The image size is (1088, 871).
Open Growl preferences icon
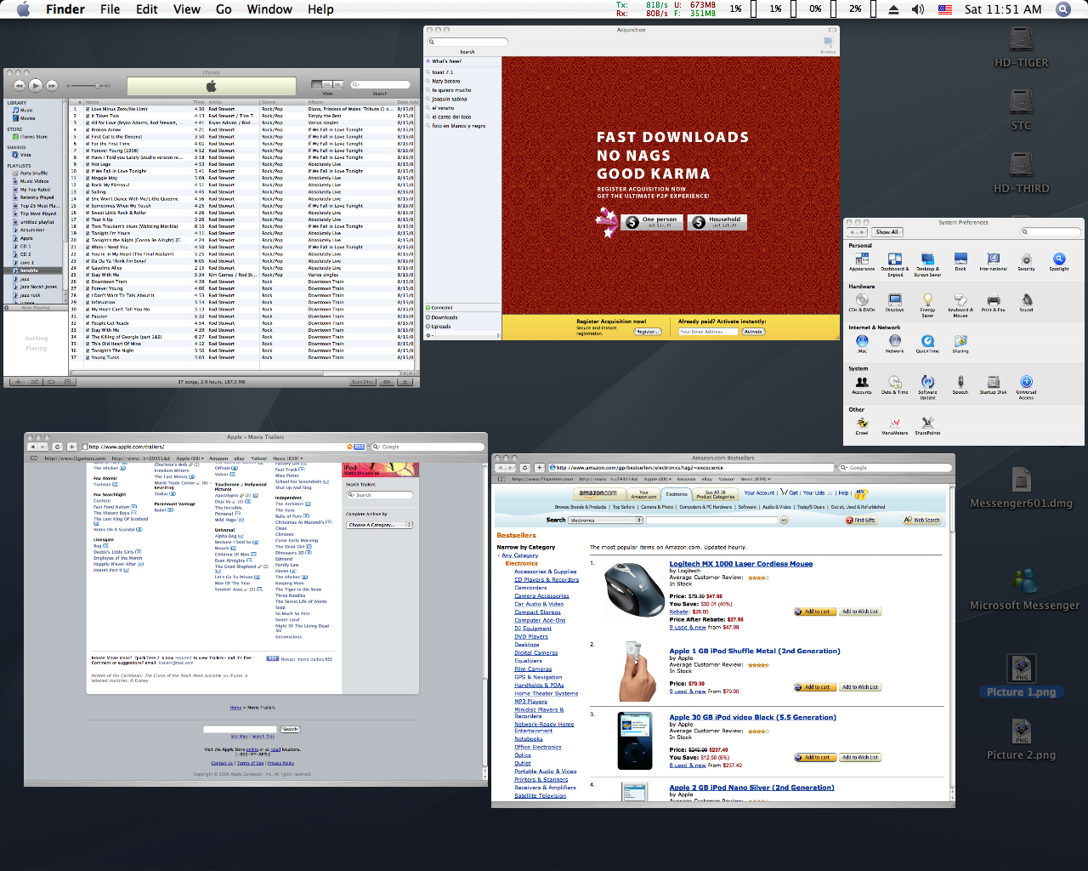(x=862, y=423)
